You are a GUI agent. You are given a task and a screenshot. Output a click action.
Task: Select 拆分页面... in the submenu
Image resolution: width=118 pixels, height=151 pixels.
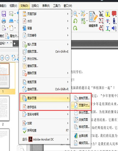tap(80, 113)
